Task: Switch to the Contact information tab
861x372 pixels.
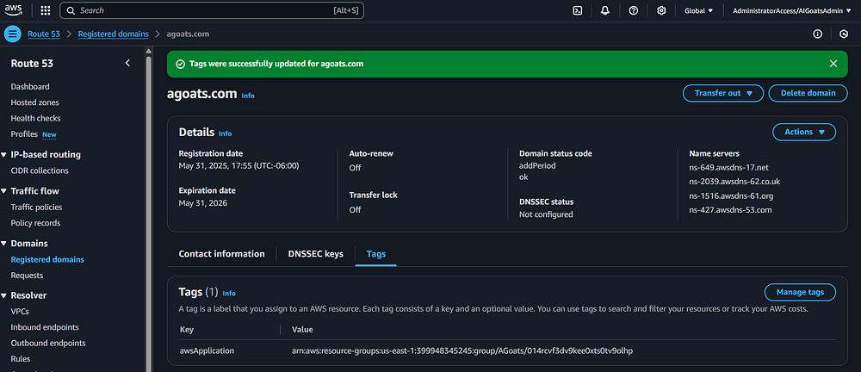Action: point(221,254)
